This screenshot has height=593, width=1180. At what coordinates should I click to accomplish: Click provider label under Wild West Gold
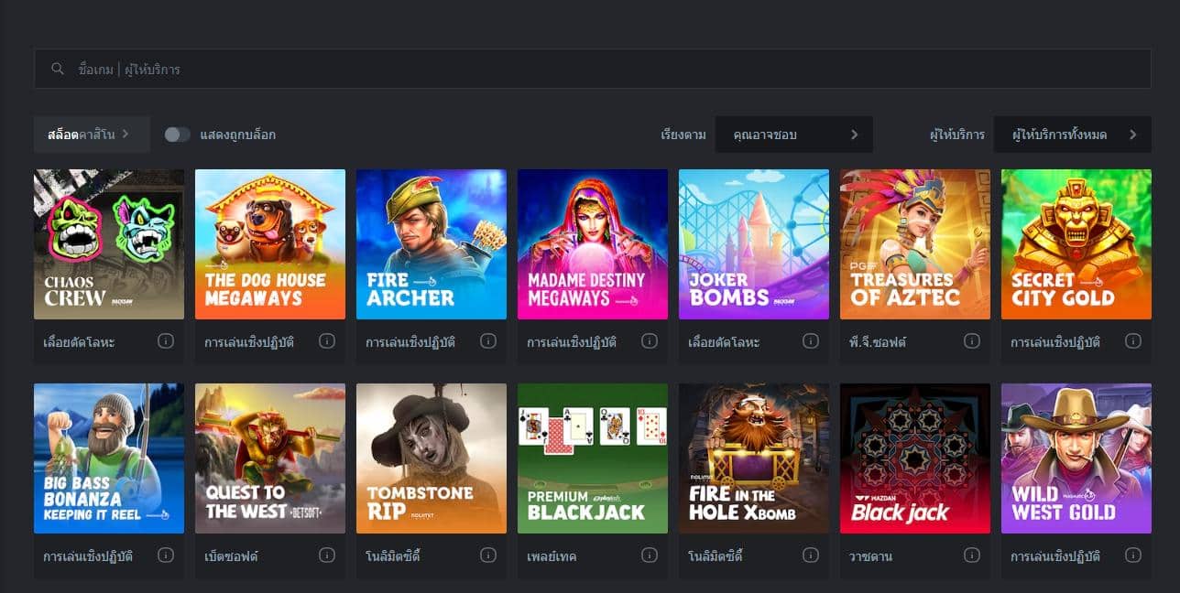click(1055, 556)
